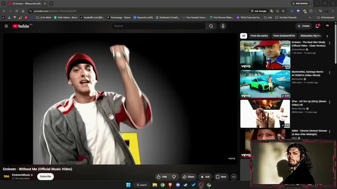Go to YouTube home via the logo
The width and height of the screenshot is (337, 189).
click(21, 26)
